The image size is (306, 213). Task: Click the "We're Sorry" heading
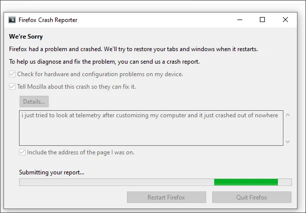[26, 37]
